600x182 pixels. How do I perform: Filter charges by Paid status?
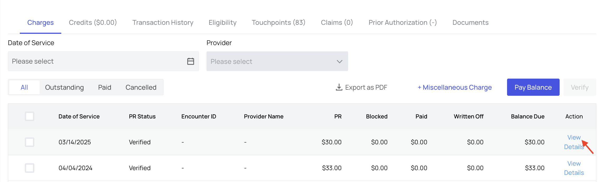(105, 87)
